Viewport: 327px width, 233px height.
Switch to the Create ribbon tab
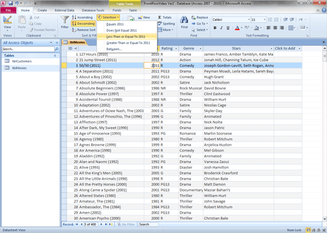(42, 10)
